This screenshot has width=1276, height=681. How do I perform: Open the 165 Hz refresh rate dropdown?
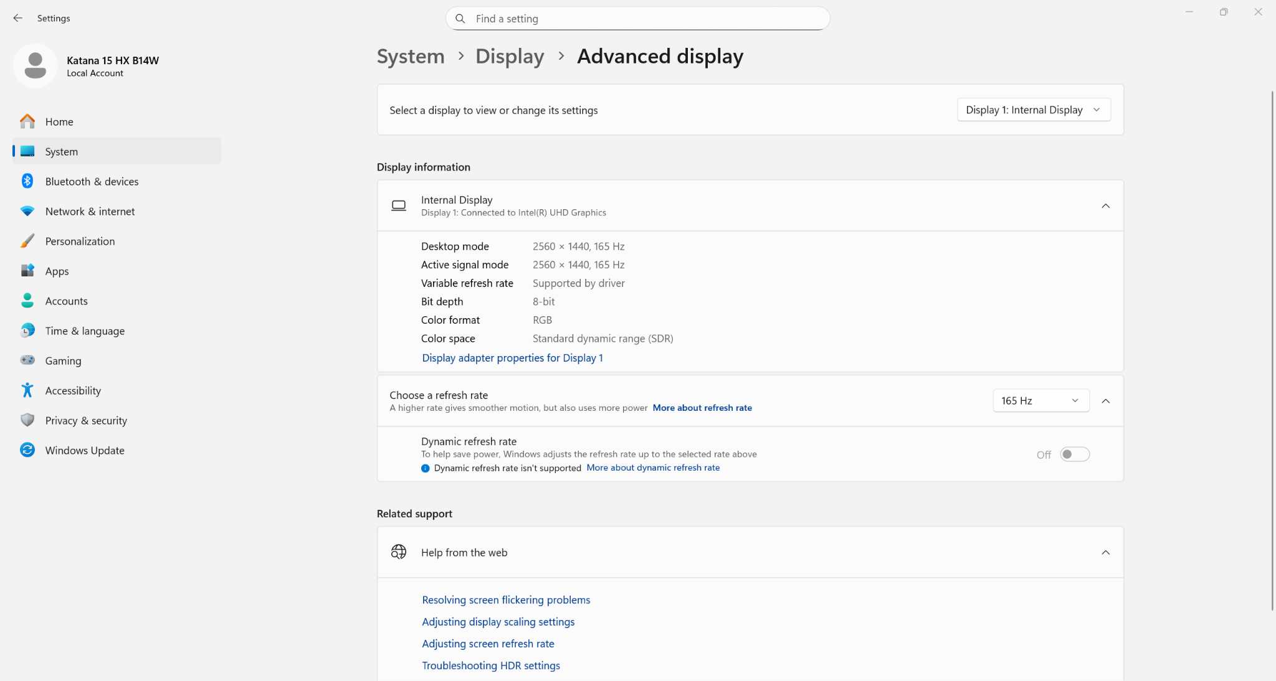click(1040, 401)
